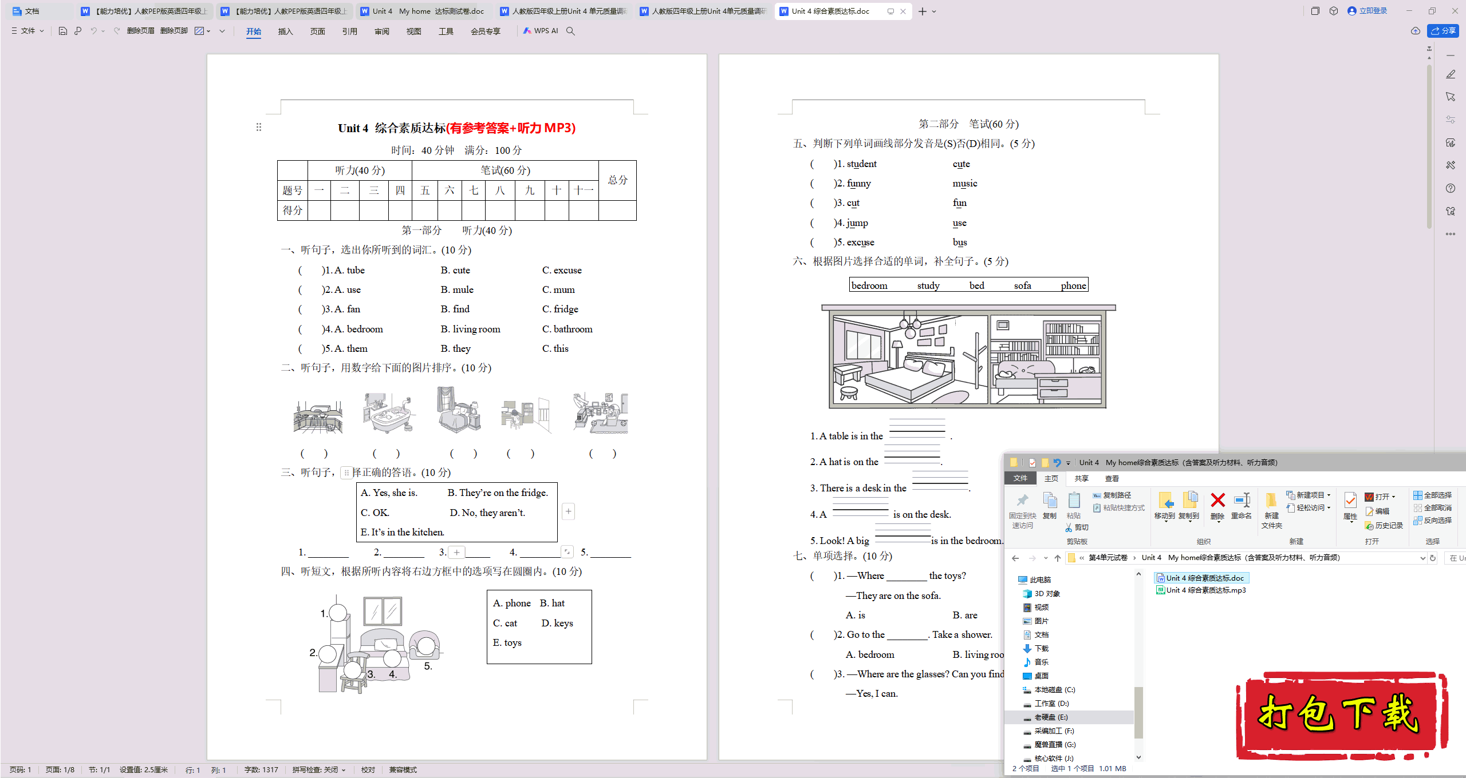Open the undo history dropdown arrow

coord(103,31)
